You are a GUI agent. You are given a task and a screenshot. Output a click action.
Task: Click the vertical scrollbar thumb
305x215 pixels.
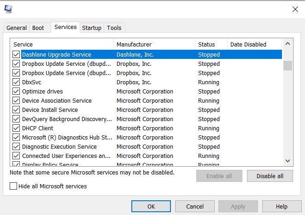[287, 66]
